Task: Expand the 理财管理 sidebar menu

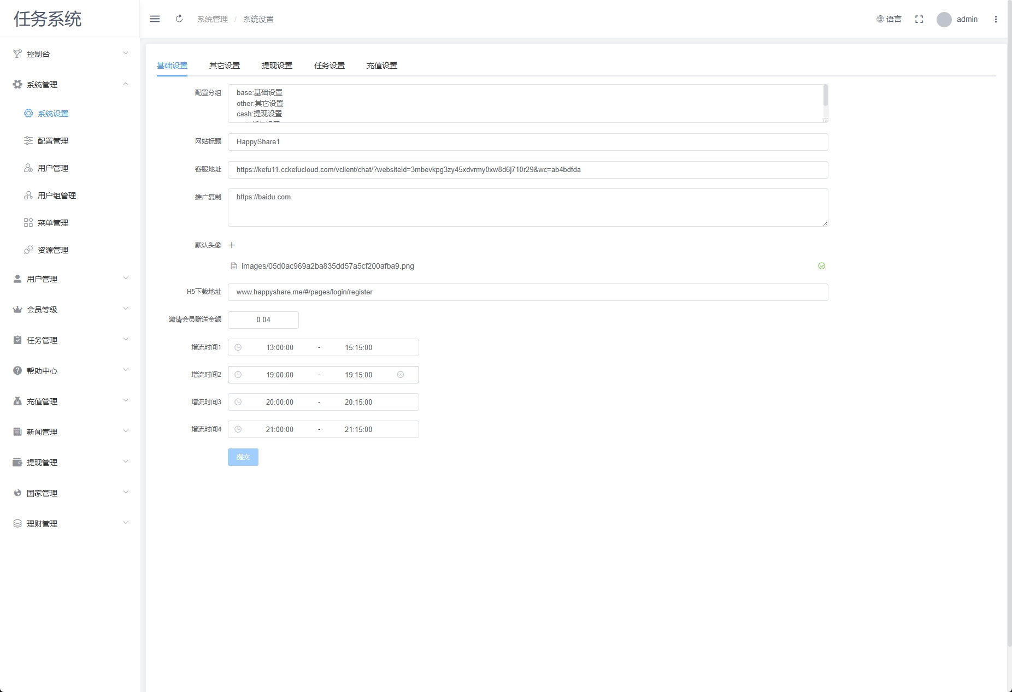Action: click(70, 524)
